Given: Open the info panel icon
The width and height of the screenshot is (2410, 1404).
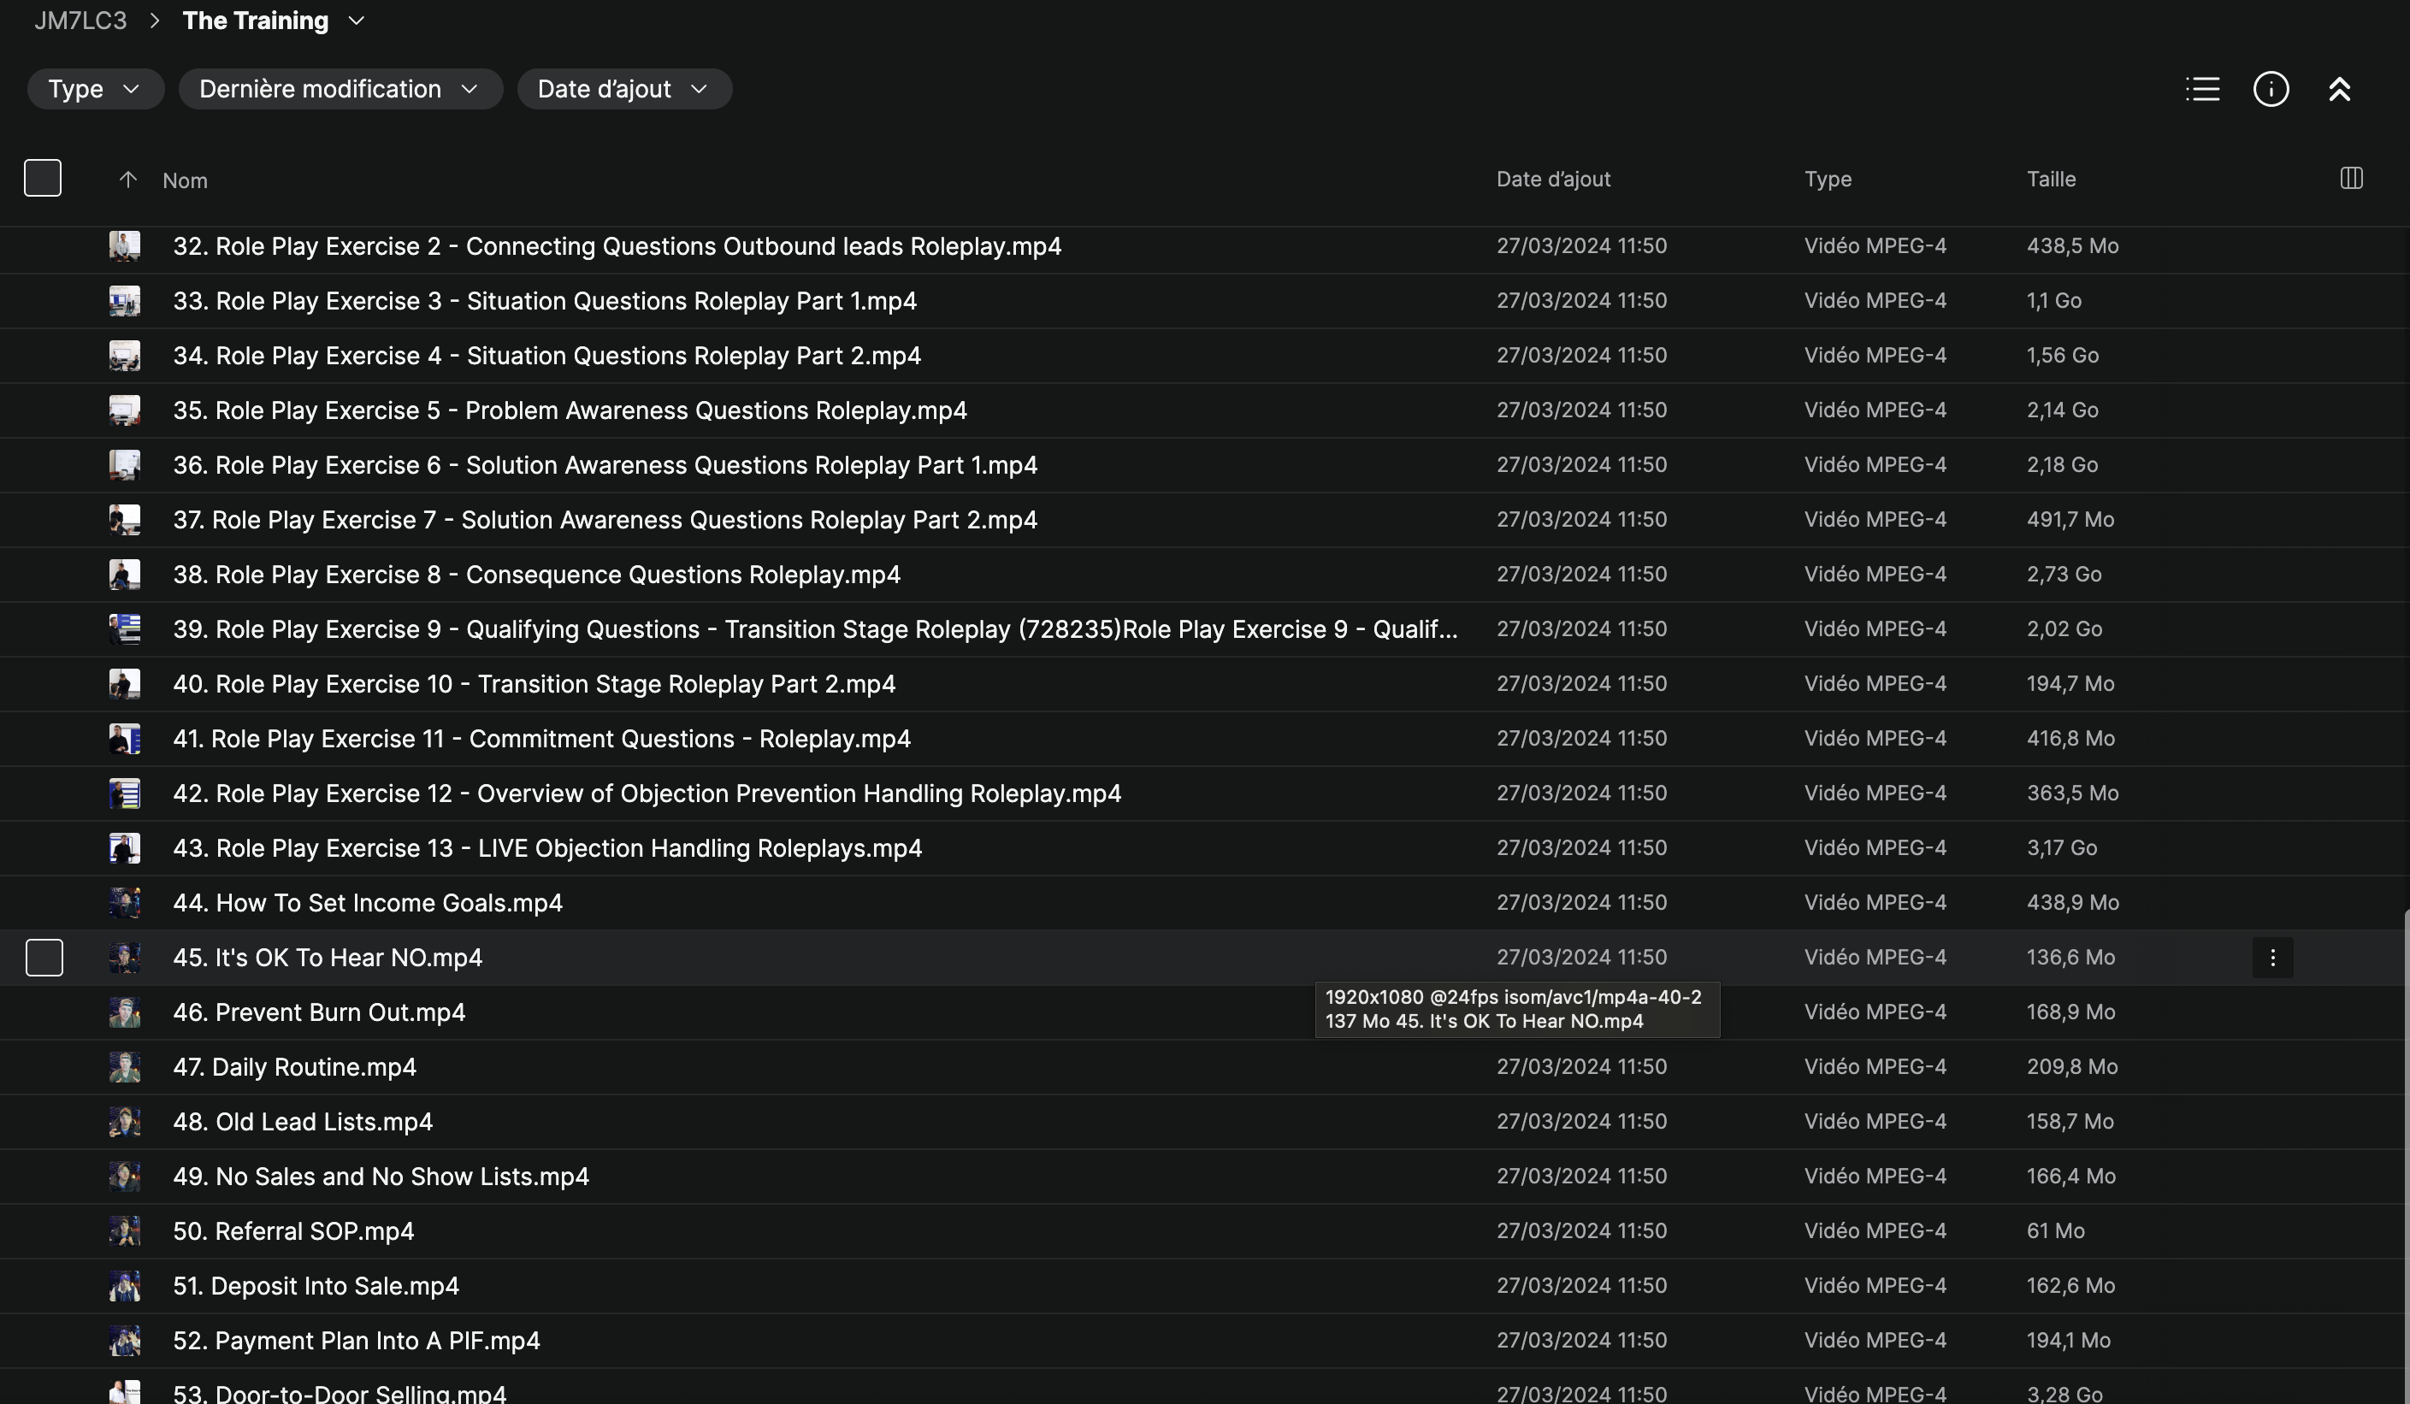Looking at the screenshot, I should tap(2271, 89).
